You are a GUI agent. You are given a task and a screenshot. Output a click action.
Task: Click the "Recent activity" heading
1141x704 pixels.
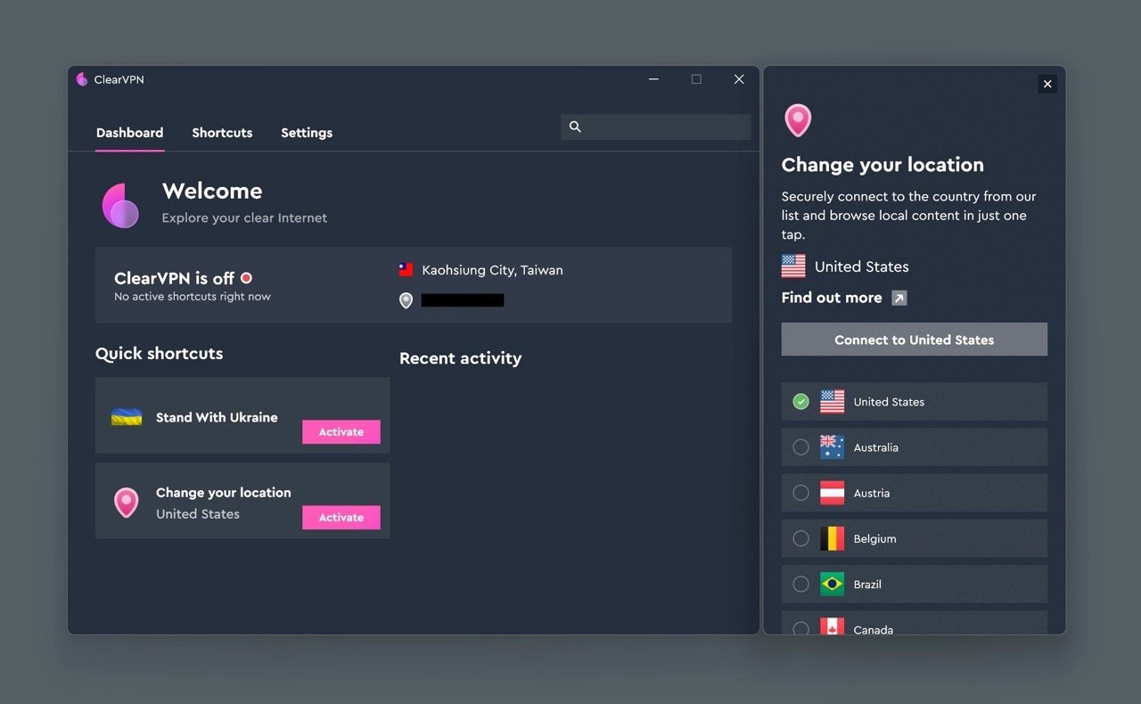461,358
